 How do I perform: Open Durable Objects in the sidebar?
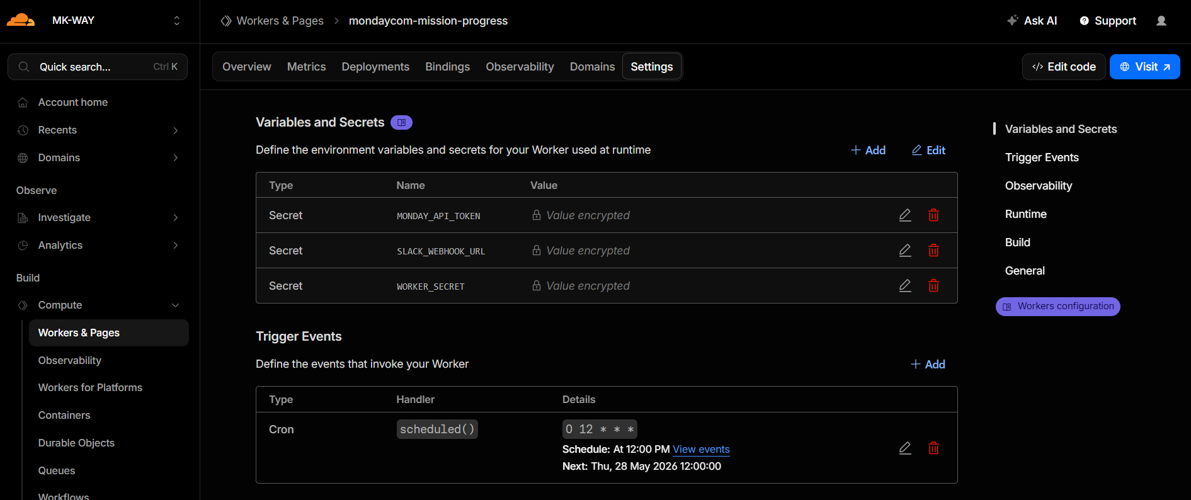point(76,443)
